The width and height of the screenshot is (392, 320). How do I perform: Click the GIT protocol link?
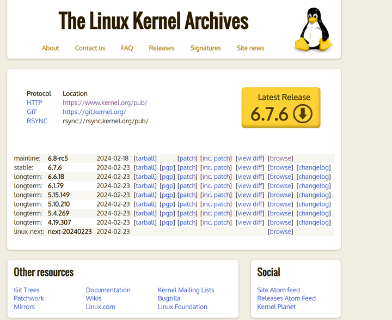(x=32, y=112)
